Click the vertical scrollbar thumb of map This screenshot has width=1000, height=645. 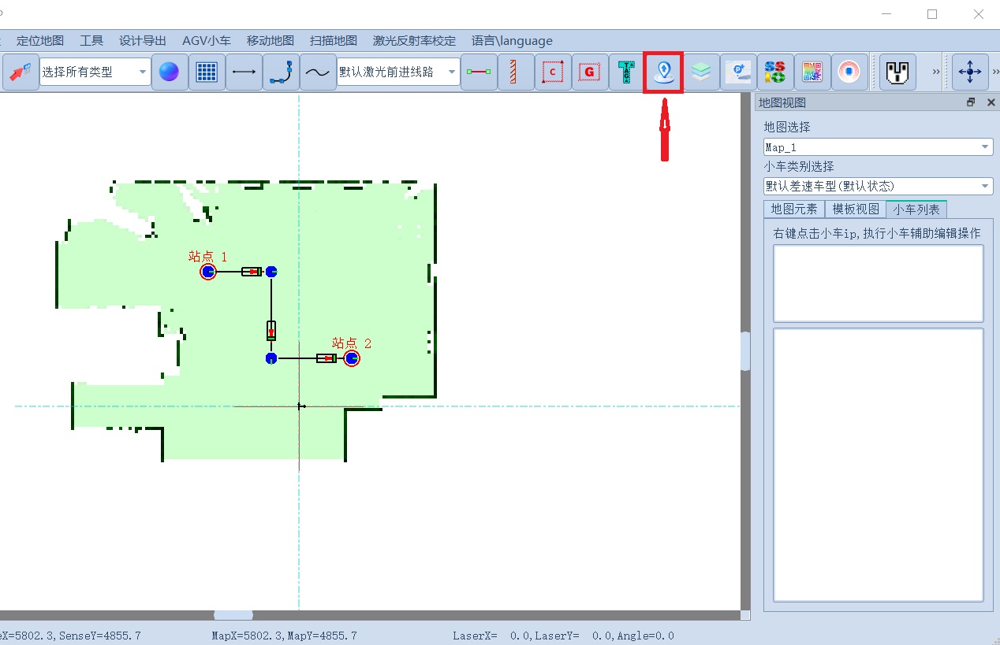[745, 351]
